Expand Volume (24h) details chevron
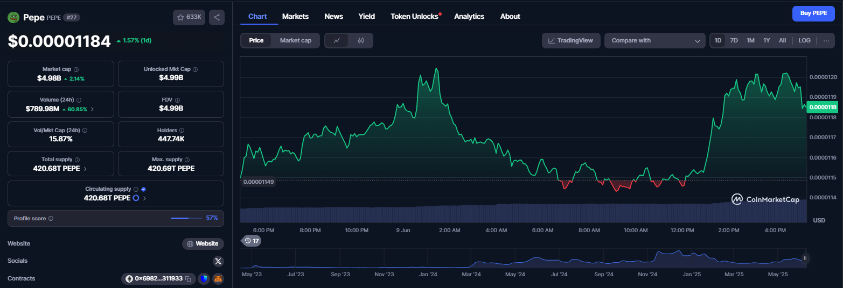 [92, 109]
